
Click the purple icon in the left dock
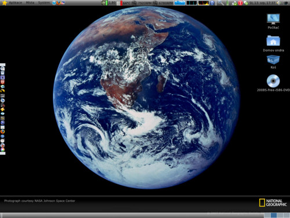[2, 77]
